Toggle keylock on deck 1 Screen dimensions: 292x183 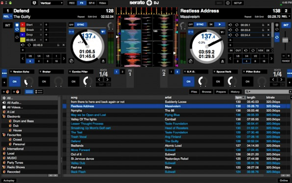coord(72,32)
